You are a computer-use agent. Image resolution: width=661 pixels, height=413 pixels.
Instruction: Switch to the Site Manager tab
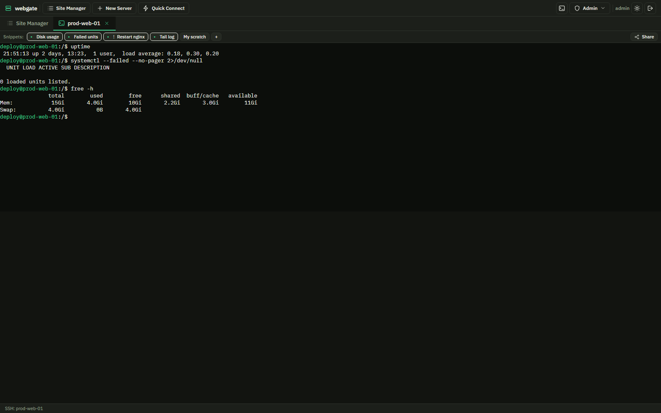point(28,24)
